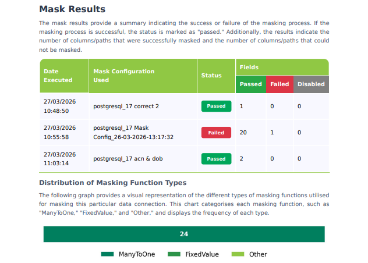Select the Status column header
Image resolution: width=368 pixels, height=263 pixels.
click(x=211, y=76)
